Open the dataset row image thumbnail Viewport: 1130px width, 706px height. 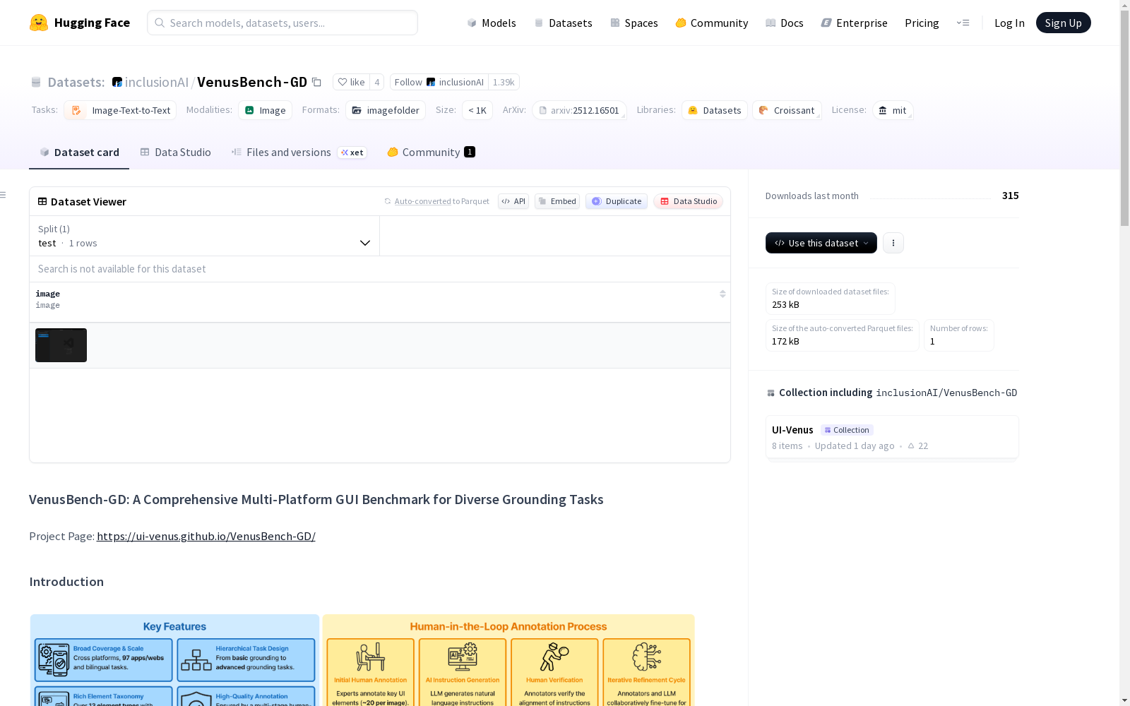coord(61,345)
